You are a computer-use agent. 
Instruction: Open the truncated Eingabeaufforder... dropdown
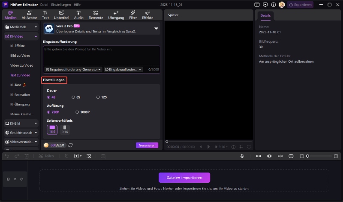[123, 70]
